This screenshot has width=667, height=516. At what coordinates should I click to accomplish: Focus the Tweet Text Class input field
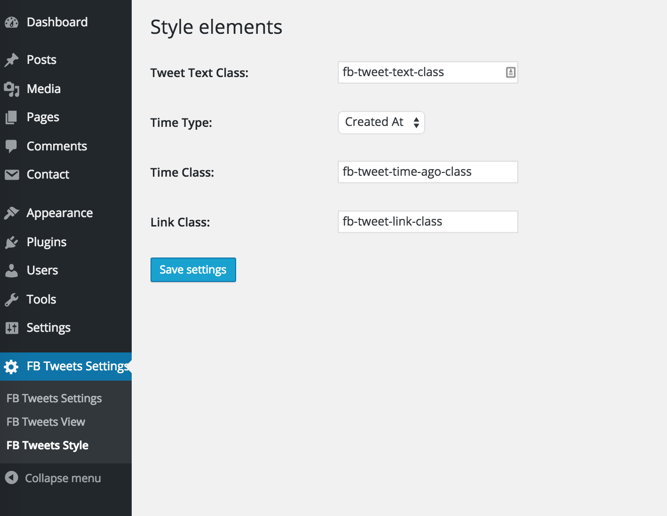coord(428,72)
